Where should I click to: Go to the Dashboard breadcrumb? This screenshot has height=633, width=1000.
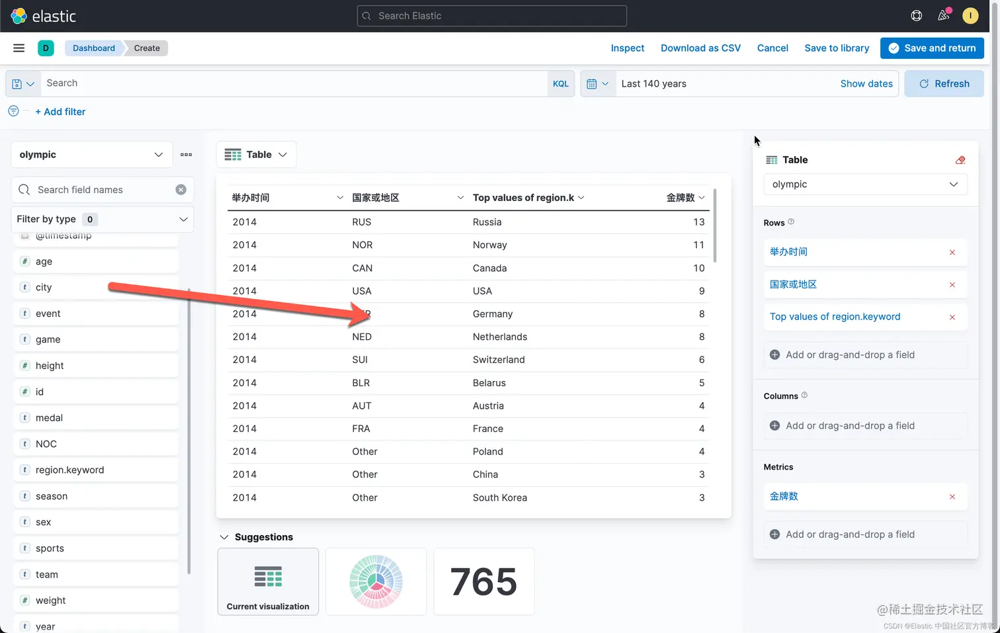[94, 48]
